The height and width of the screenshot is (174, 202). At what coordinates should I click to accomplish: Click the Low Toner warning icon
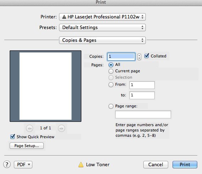[81, 165]
